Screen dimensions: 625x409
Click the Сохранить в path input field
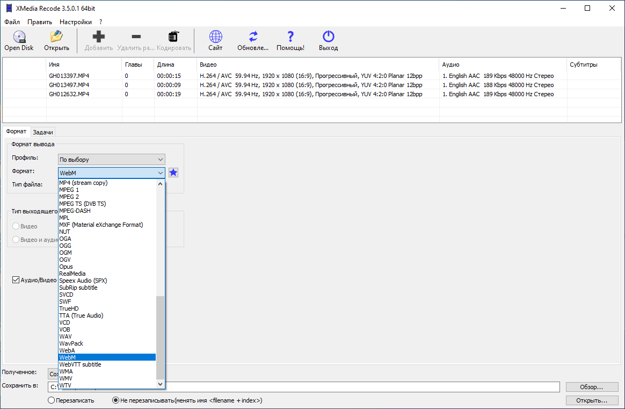coord(304,387)
